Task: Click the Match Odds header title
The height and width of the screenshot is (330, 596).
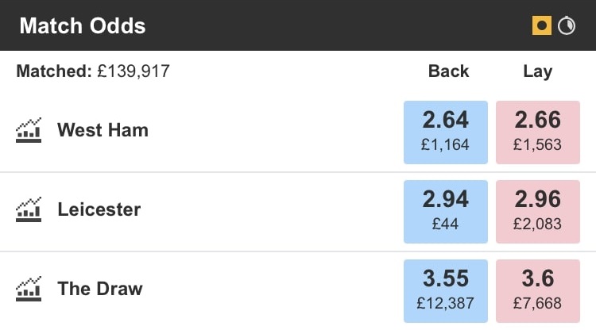Action: coord(83,25)
